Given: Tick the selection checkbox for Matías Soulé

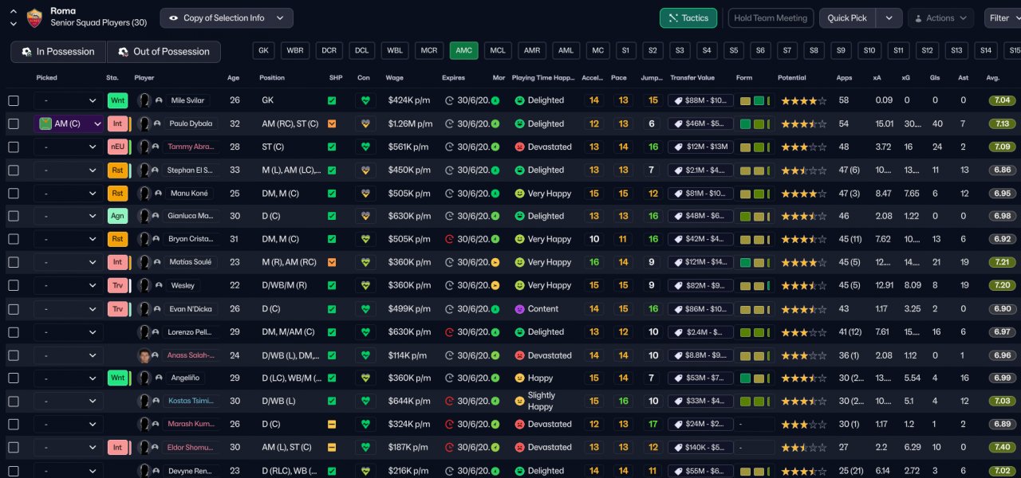Looking at the screenshot, I should tap(14, 263).
